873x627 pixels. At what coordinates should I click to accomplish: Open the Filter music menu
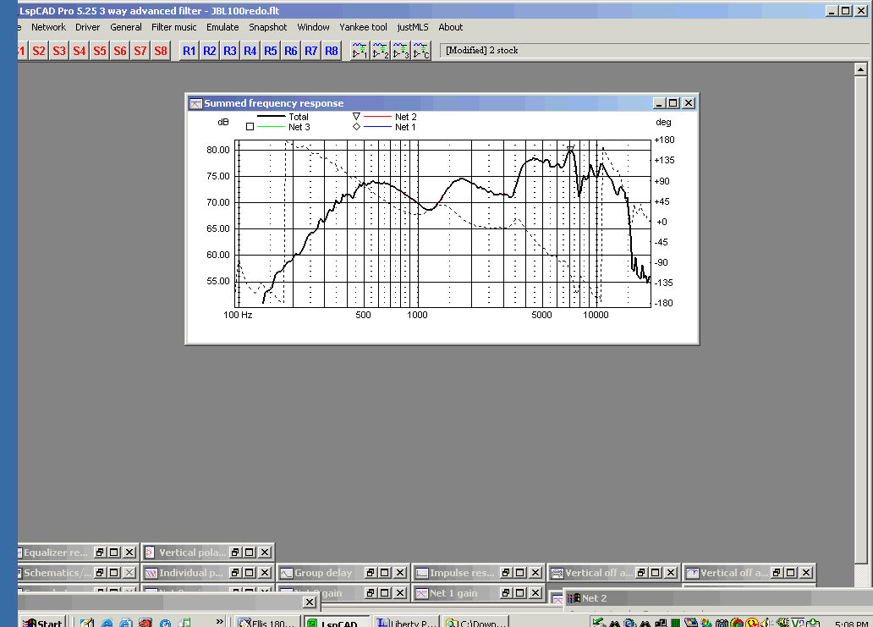coord(173,27)
